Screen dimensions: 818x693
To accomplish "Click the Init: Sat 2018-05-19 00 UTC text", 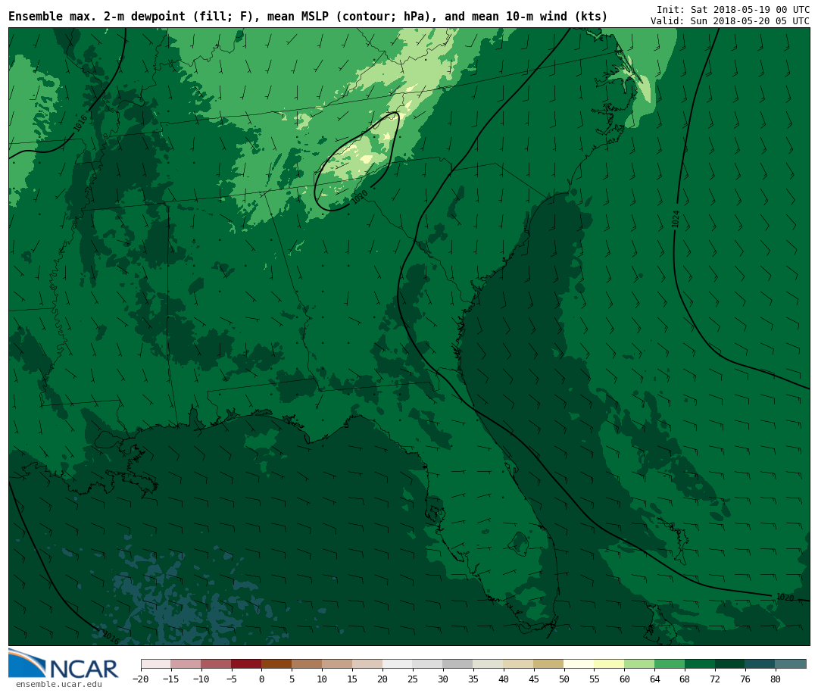I will point(733,9).
